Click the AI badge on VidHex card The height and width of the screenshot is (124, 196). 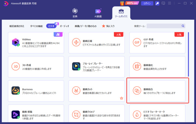pyautogui.click(x=58, y=35)
